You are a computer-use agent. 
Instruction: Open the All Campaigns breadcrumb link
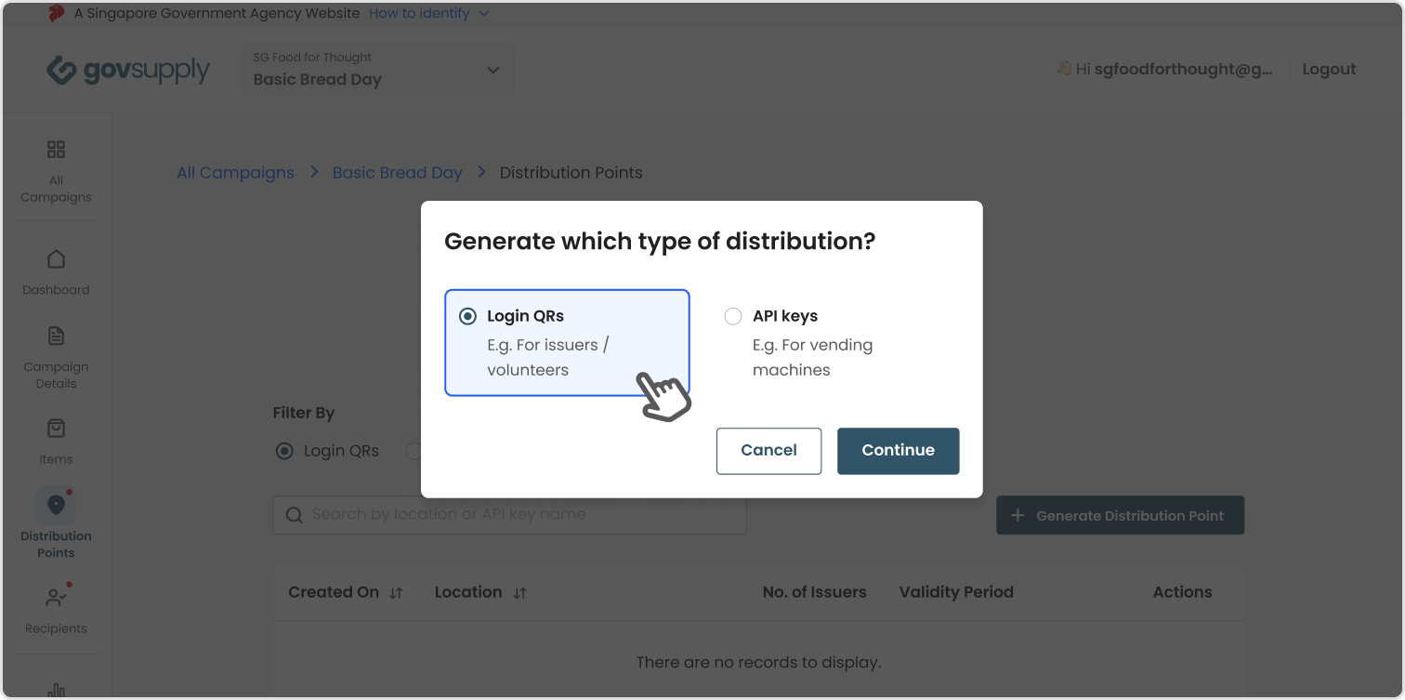tap(235, 172)
